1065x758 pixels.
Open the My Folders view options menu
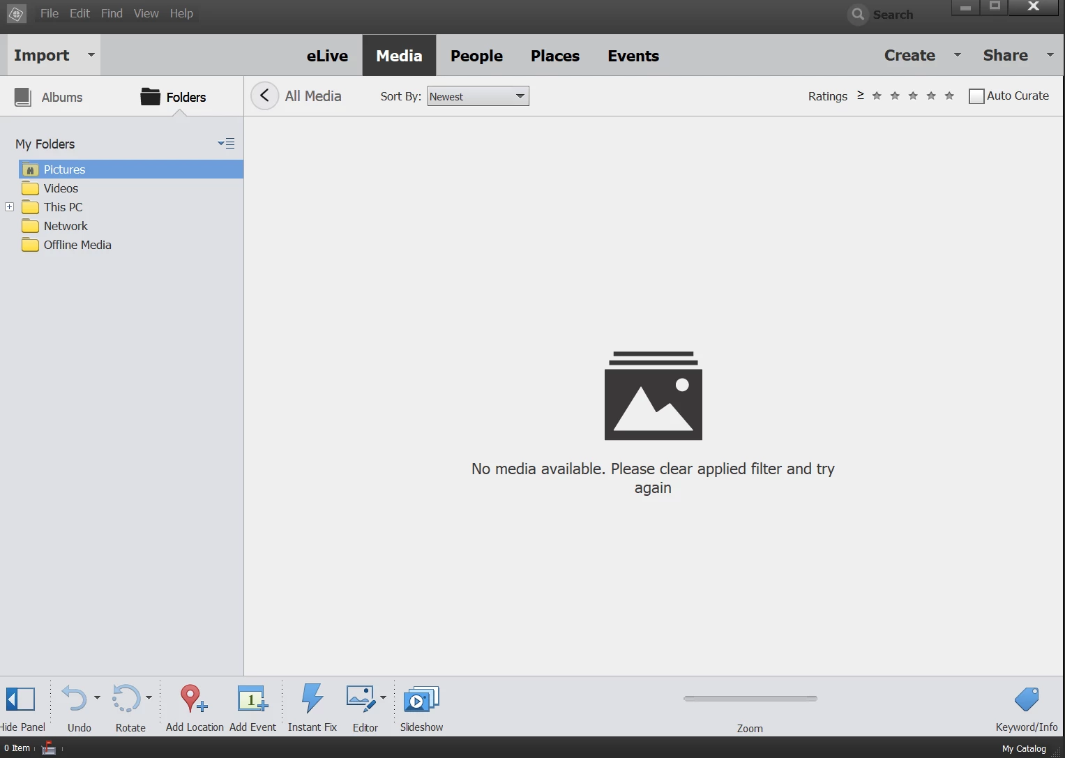coord(226,144)
